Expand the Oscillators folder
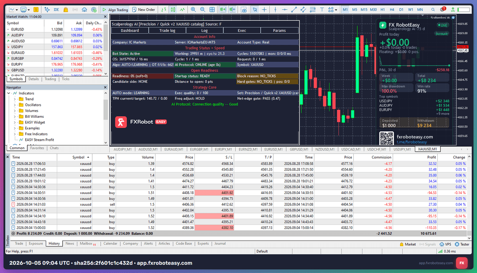The width and height of the screenshot is (477, 273). click(15, 105)
